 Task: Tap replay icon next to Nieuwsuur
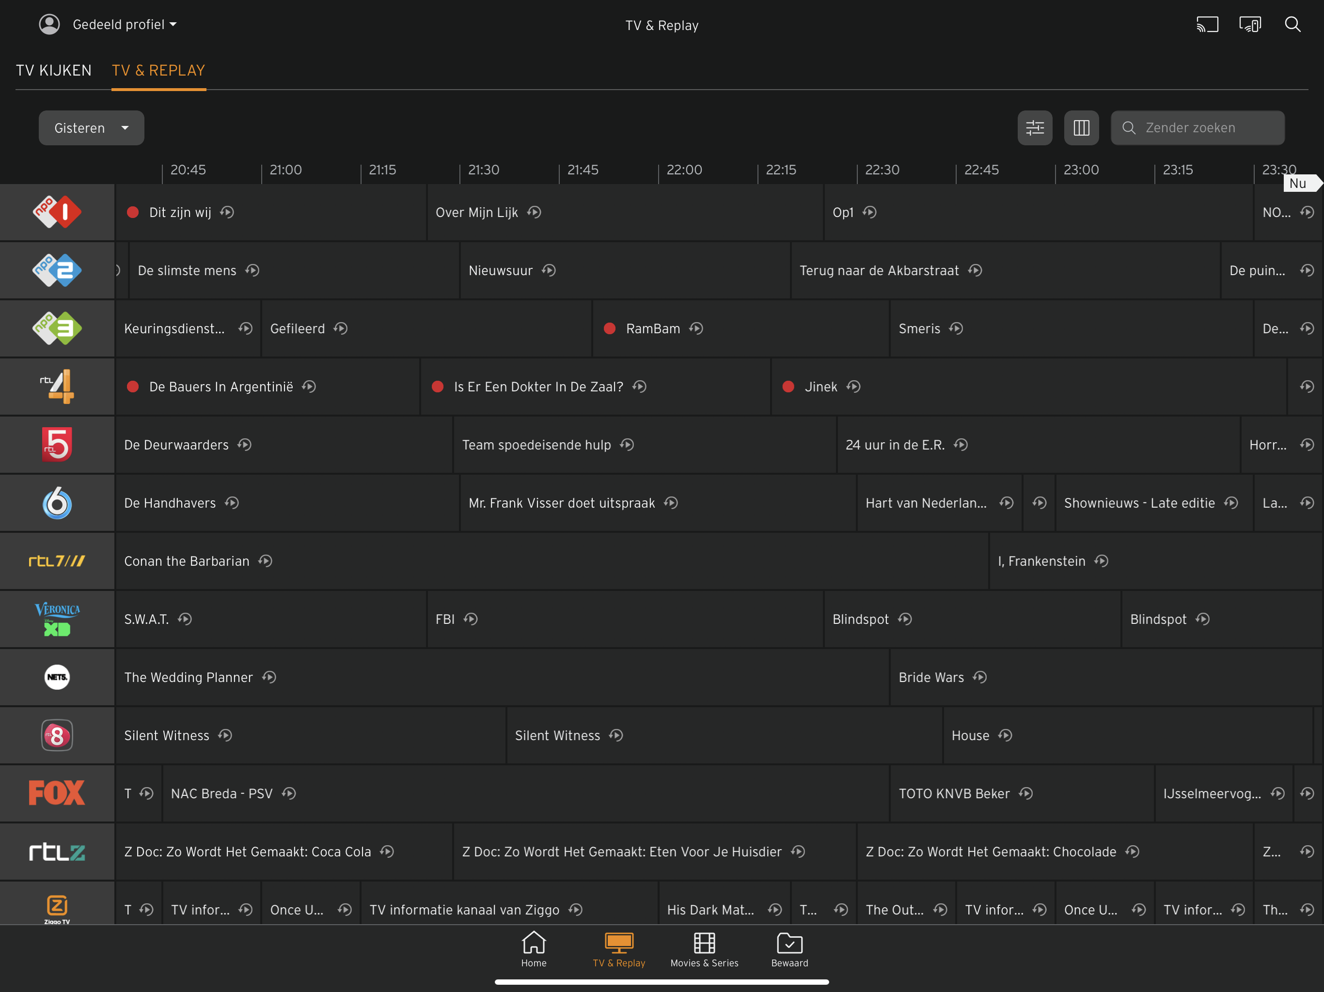tap(549, 270)
